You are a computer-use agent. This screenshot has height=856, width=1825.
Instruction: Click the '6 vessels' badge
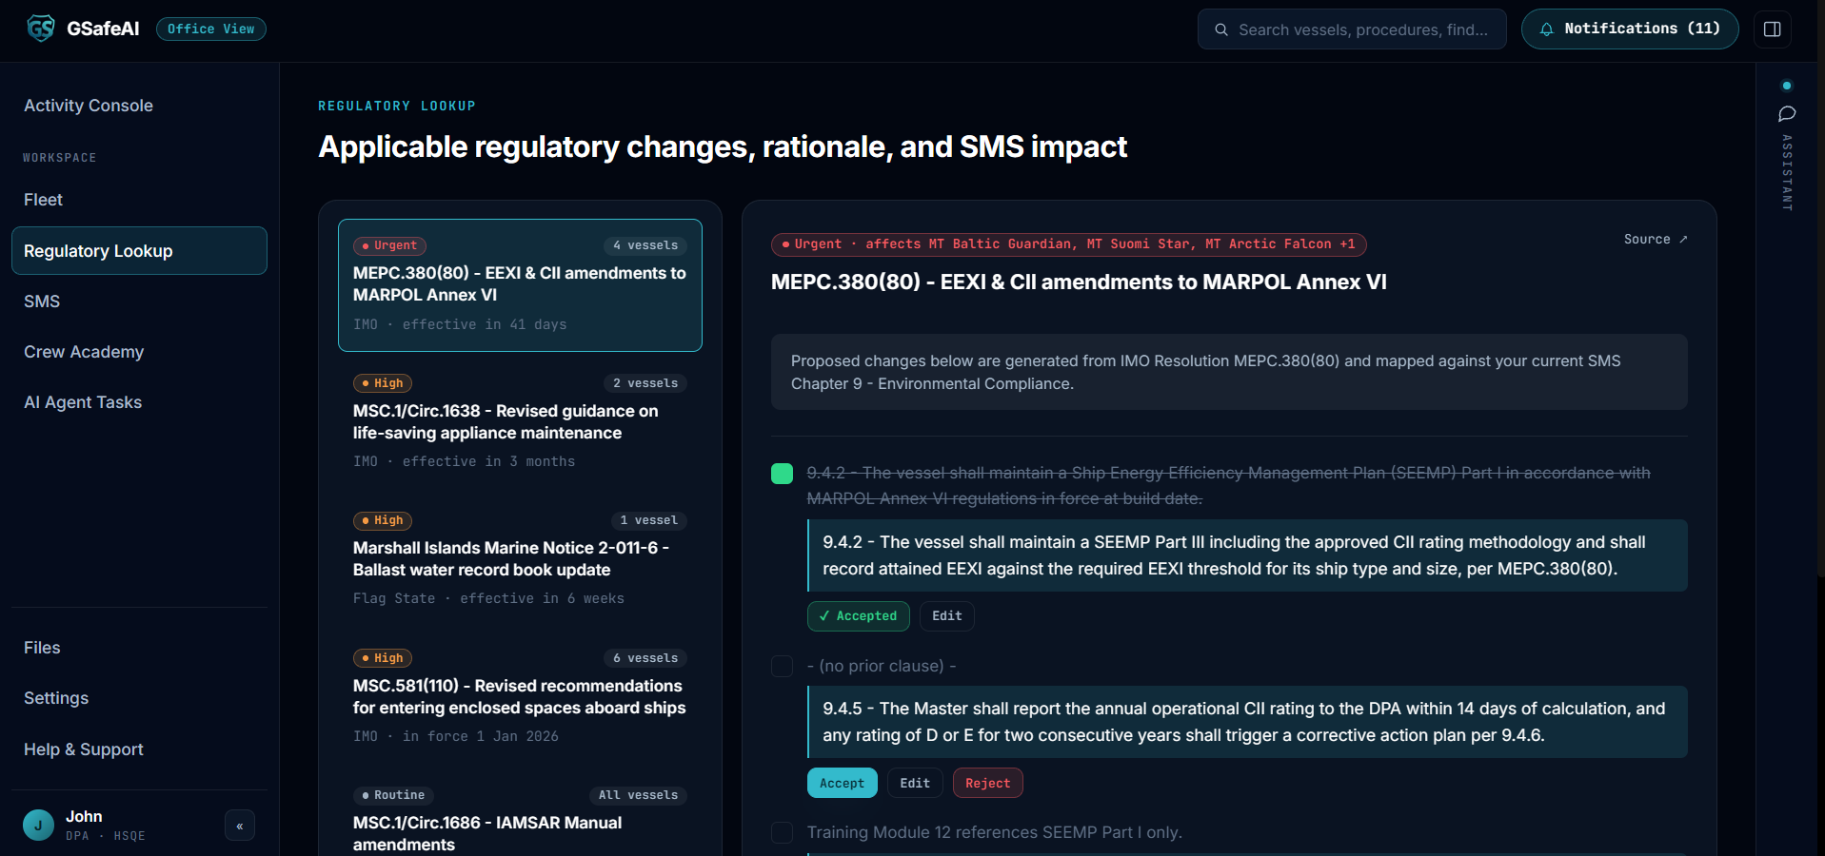pyautogui.click(x=645, y=658)
